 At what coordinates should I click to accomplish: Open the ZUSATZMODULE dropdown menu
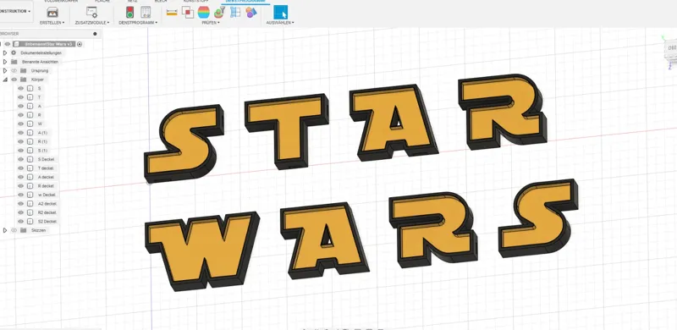(x=92, y=23)
